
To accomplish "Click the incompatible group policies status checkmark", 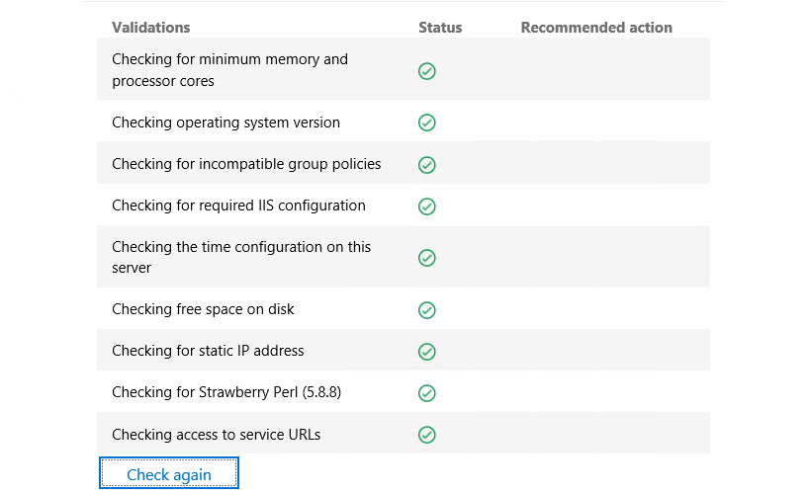I will pos(426,165).
